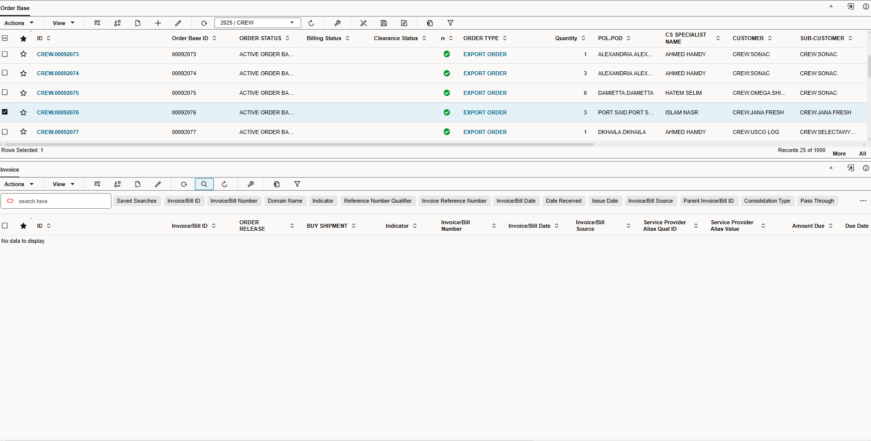Click the pencil edit icon in Order Base toolbar

(x=178, y=23)
